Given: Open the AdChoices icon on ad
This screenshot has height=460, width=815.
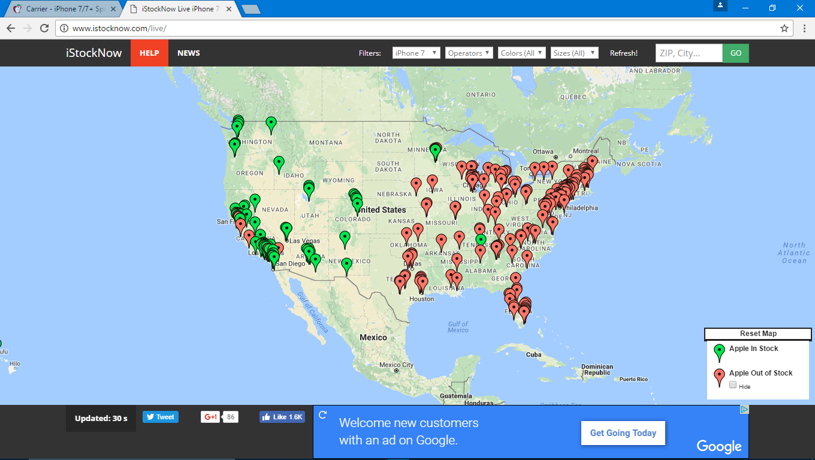Looking at the screenshot, I should tap(744, 410).
